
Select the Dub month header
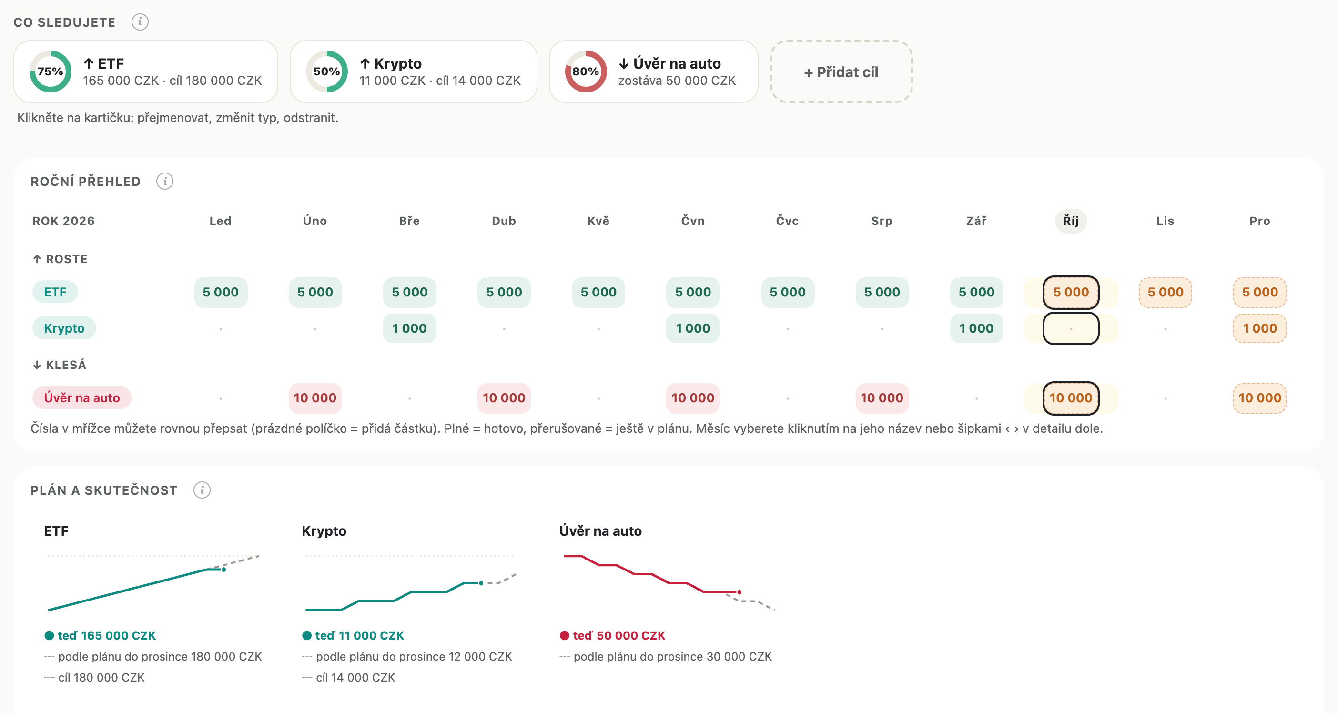click(x=504, y=221)
